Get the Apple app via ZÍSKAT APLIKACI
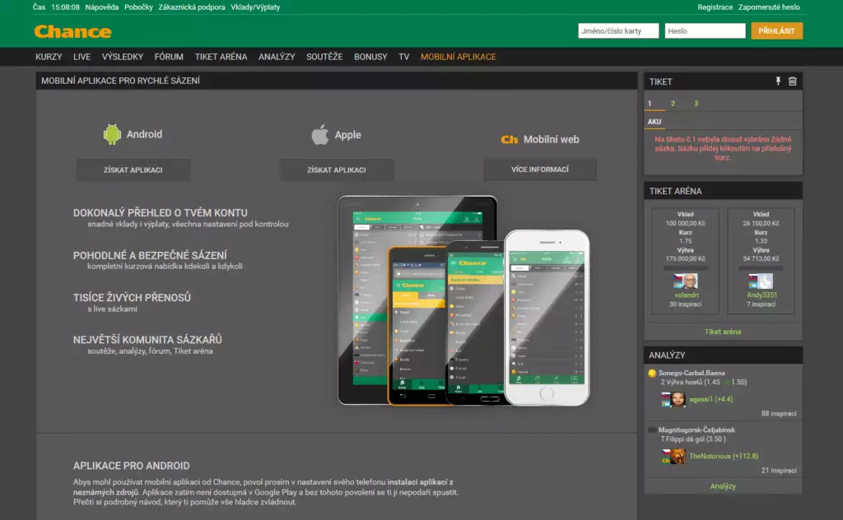The image size is (843, 520). pyautogui.click(x=337, y=169)
